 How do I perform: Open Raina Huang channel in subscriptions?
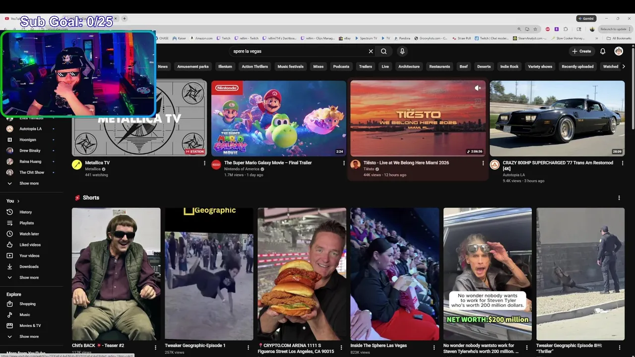(30, 161)
